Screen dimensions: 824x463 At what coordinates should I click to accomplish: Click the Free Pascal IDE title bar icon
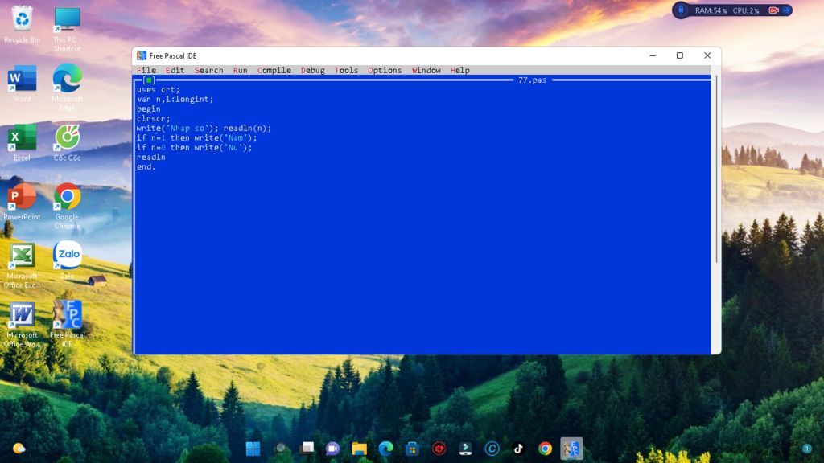142,55
